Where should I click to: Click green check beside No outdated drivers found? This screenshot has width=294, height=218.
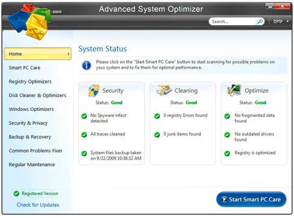(x=227, y=134)
